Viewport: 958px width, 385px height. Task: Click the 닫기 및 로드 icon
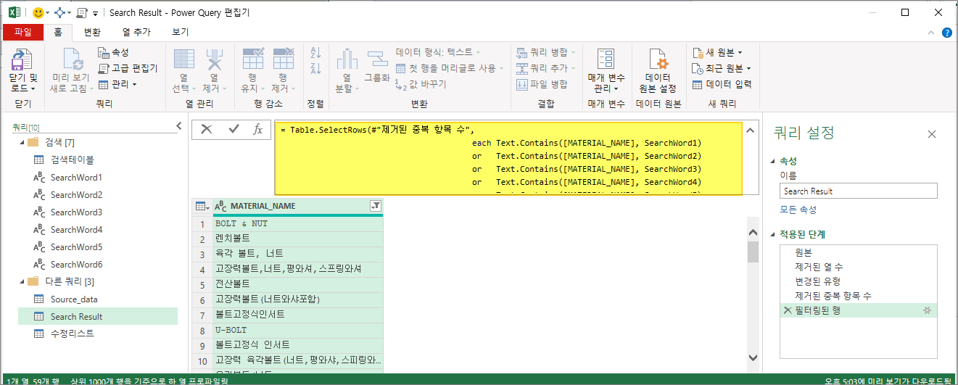(22, 59)
